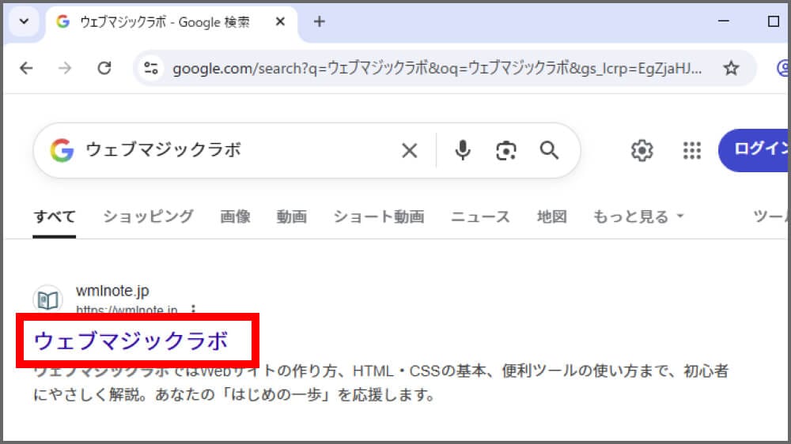Open more options for wmlnote.jp result
The width and height of the screenshot is (791, 444).
click(x=194, y=310)
